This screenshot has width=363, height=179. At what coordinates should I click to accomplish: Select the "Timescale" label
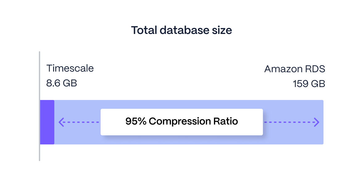[70, 68]
